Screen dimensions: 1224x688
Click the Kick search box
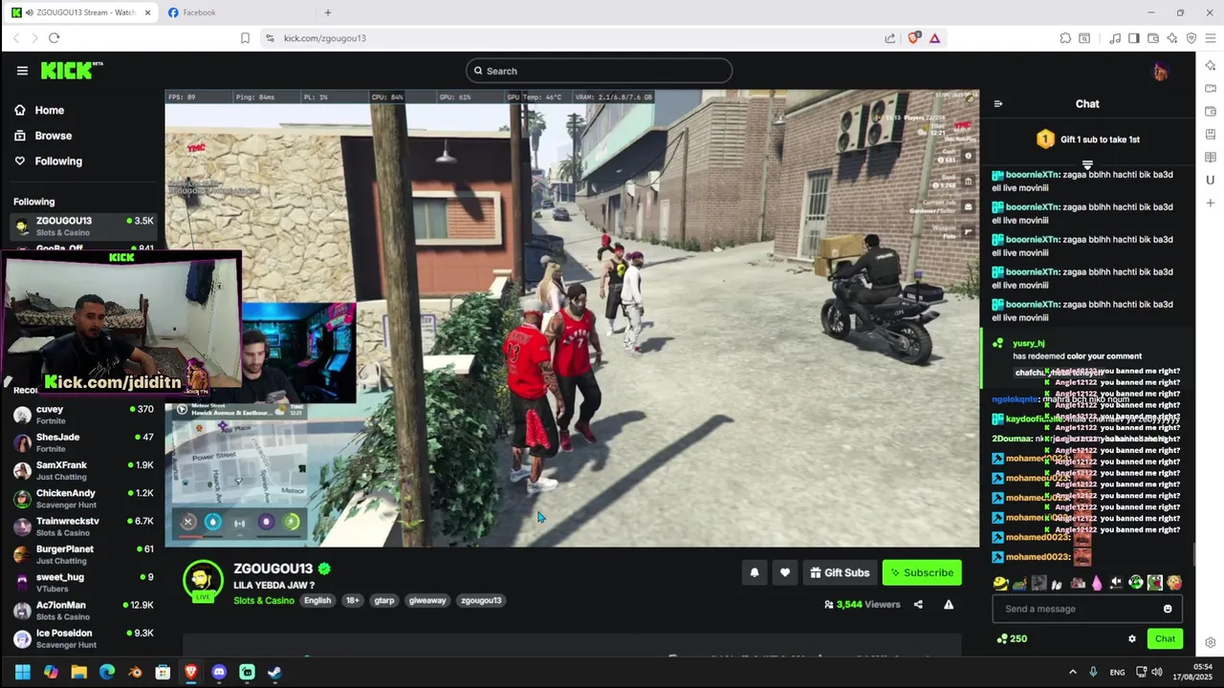(599, 71)
